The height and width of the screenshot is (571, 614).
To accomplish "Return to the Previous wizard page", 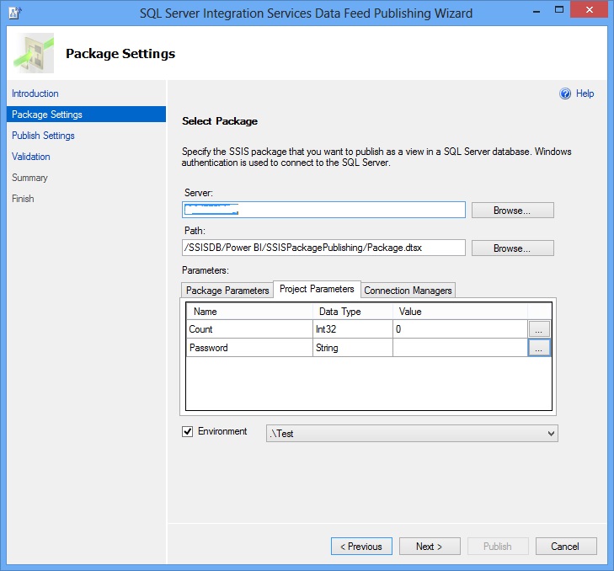I will pyautogui.click(x=361, y=546).
